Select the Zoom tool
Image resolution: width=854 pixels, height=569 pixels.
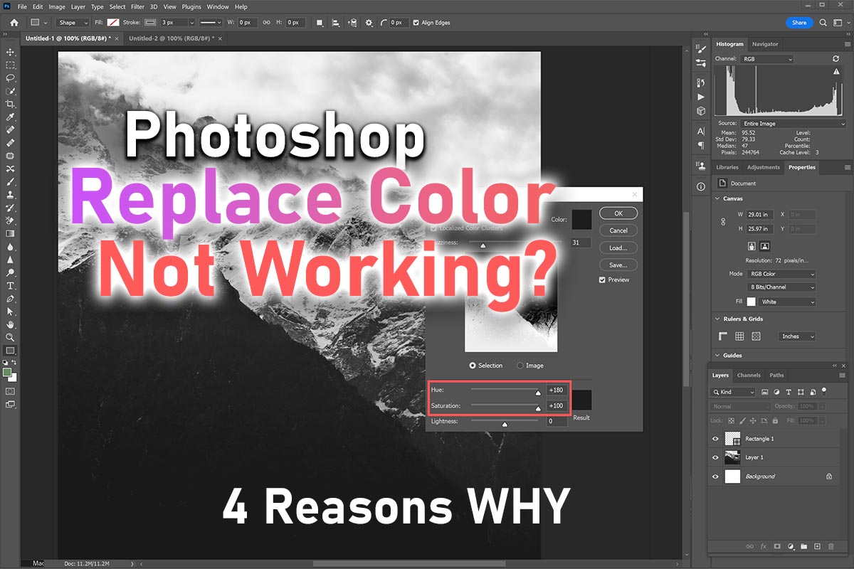pos(10,337)
